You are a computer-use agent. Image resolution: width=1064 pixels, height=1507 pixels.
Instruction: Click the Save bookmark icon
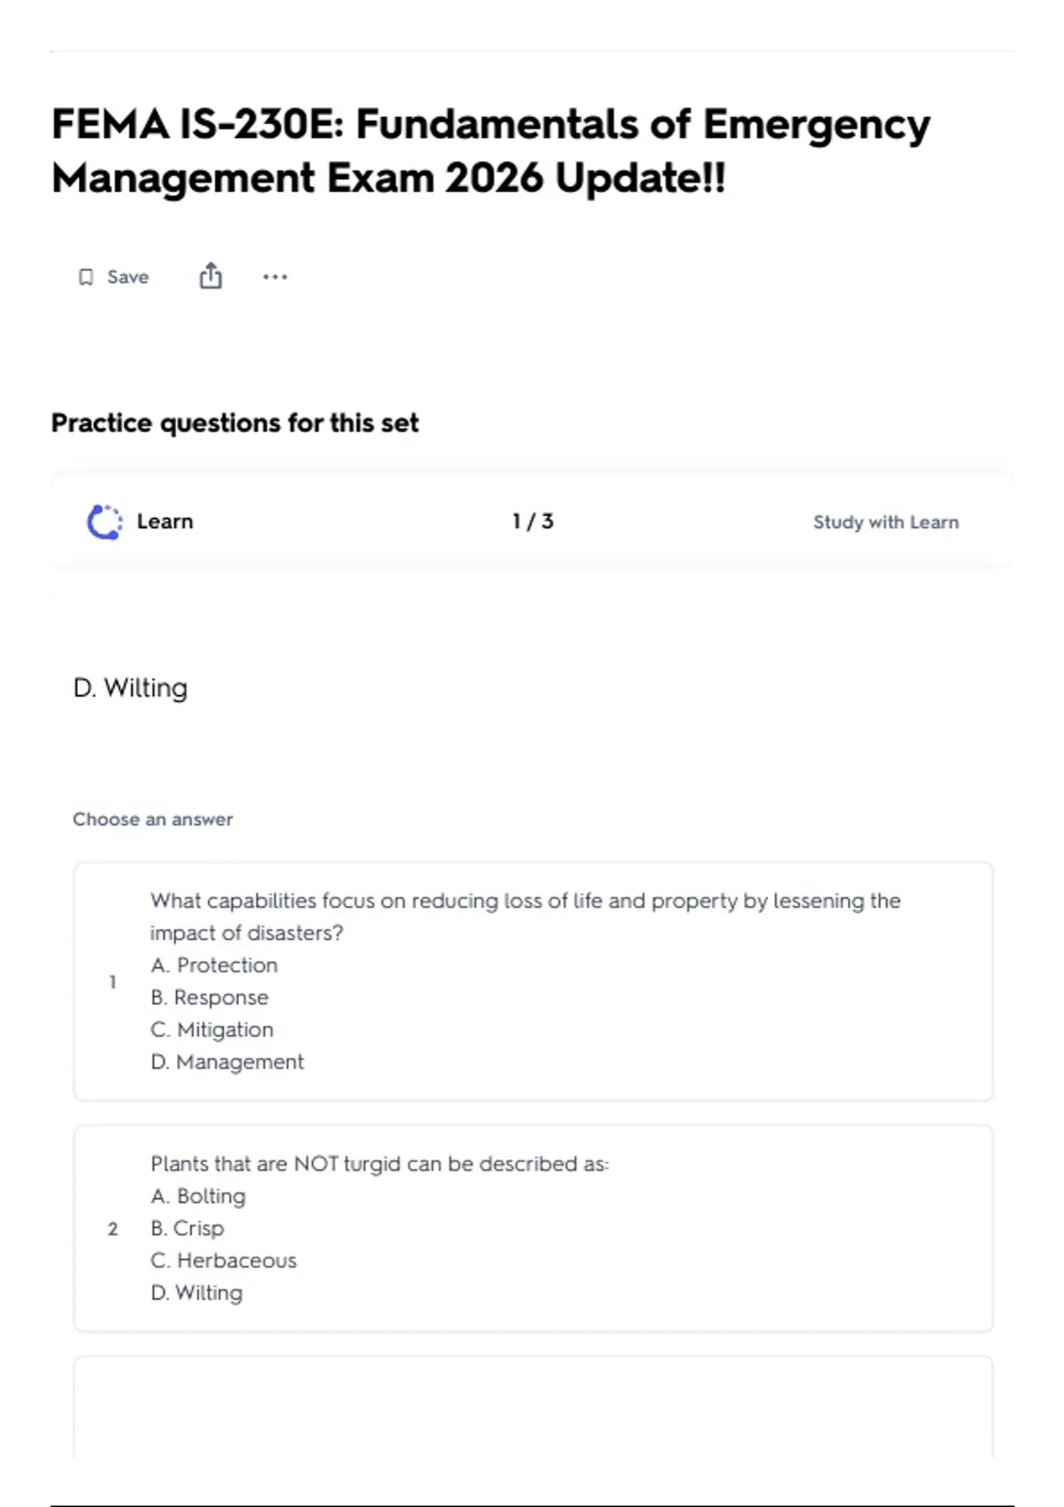[86, 277]
